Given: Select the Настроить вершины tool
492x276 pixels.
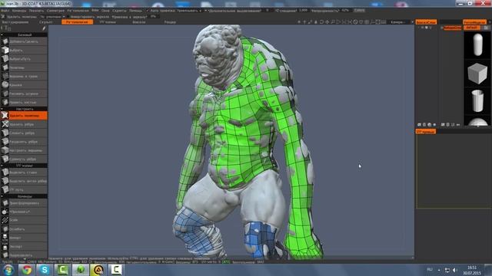Looking at the screenshot, I should [x=24, y=150].
